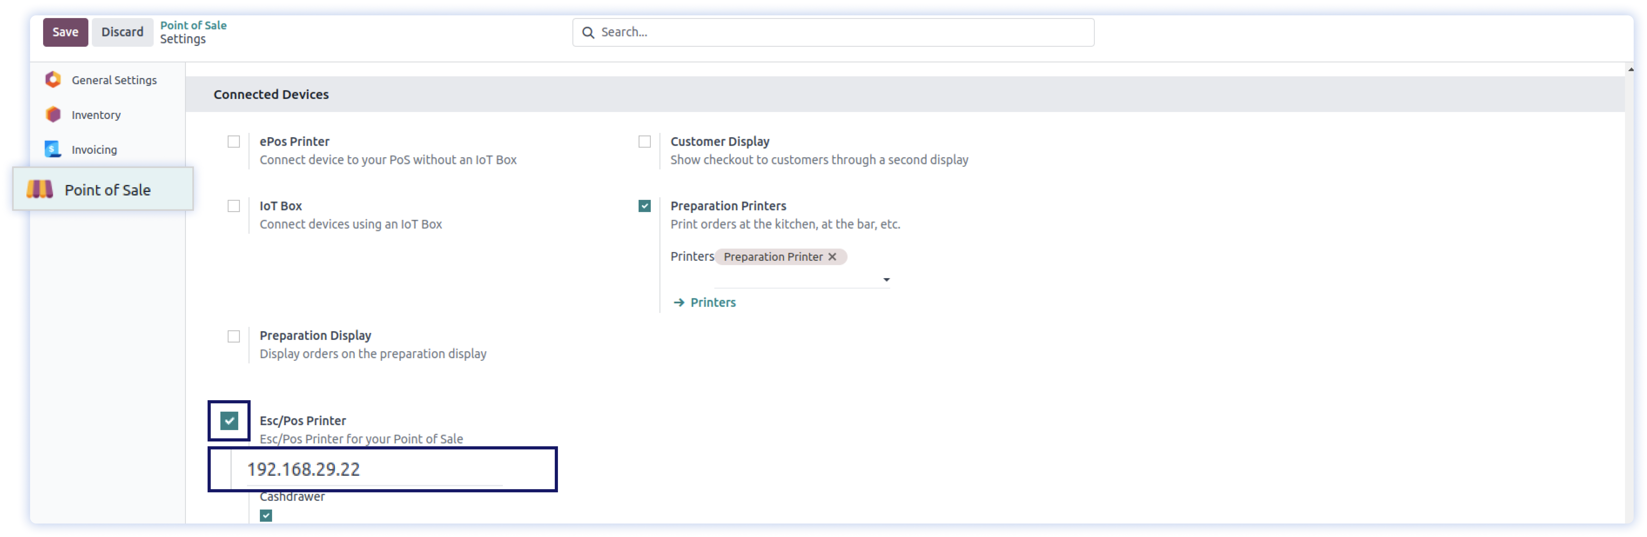Click the IoT Box label

pyautogui.click(x=281, y=206)
